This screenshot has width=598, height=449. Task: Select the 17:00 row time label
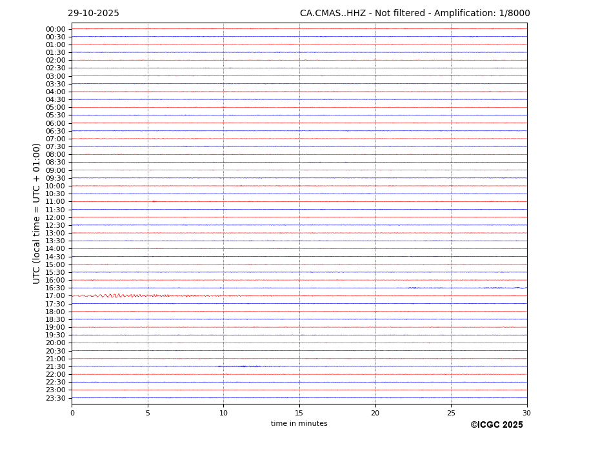pyautogui.click(x=55, y=296)
